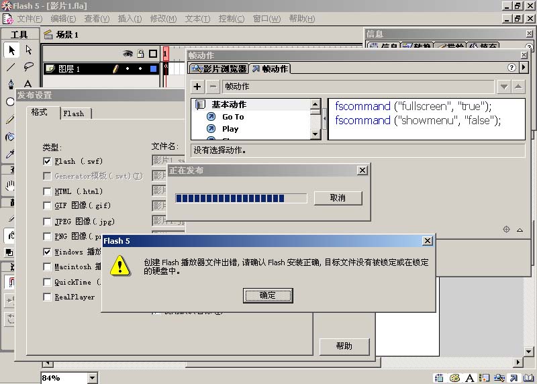Click the move-action-down arrow button
This screenshot has width=537, height=384.
[x=504, y=87]
